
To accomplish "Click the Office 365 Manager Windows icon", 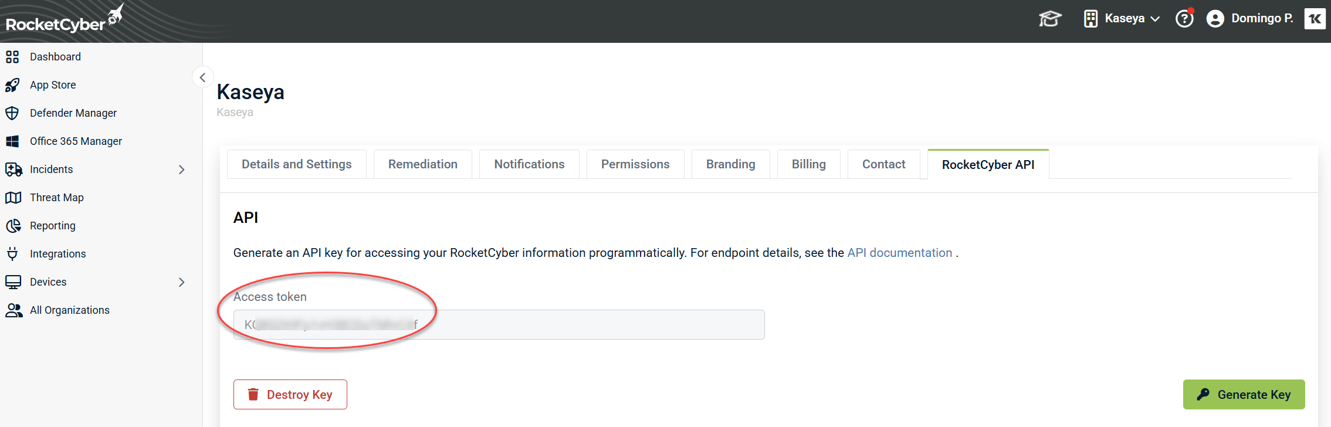I will click(12, 141).
